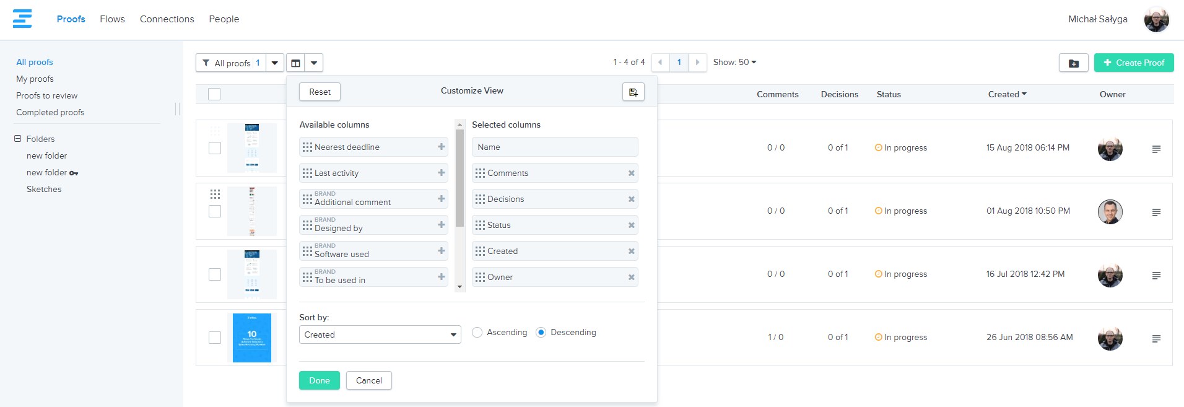Click the app logo in the top-left corner
1184x407 pixels.
[22, 19]
